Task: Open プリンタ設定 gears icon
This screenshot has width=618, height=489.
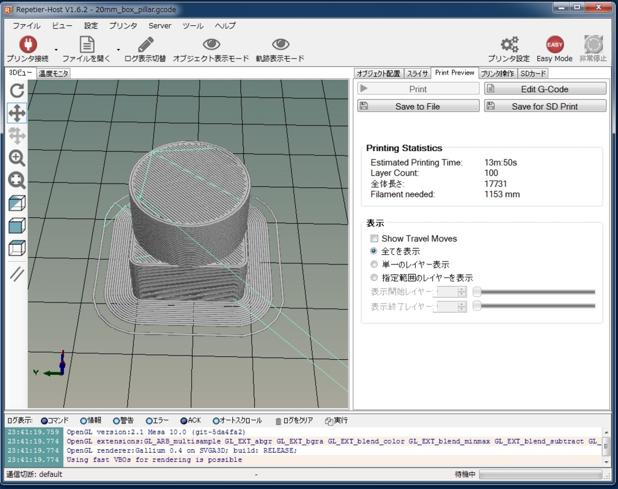Action: point(509,45)
